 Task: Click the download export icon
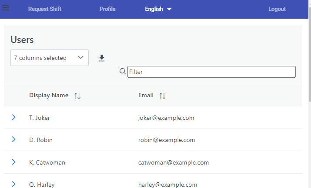coord(102,58)
